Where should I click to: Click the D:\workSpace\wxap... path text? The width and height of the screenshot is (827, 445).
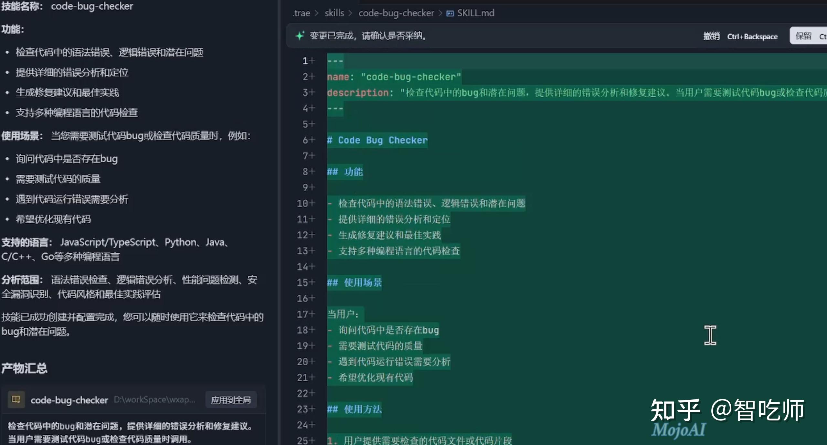click(154, 400)
